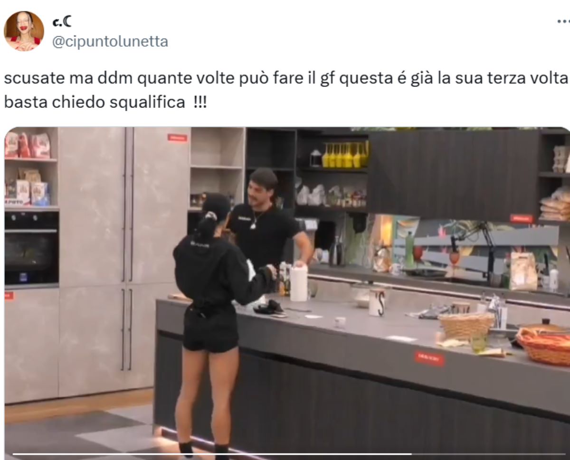
Task: Click the man in black shirt in video
Action: point(268,221)
